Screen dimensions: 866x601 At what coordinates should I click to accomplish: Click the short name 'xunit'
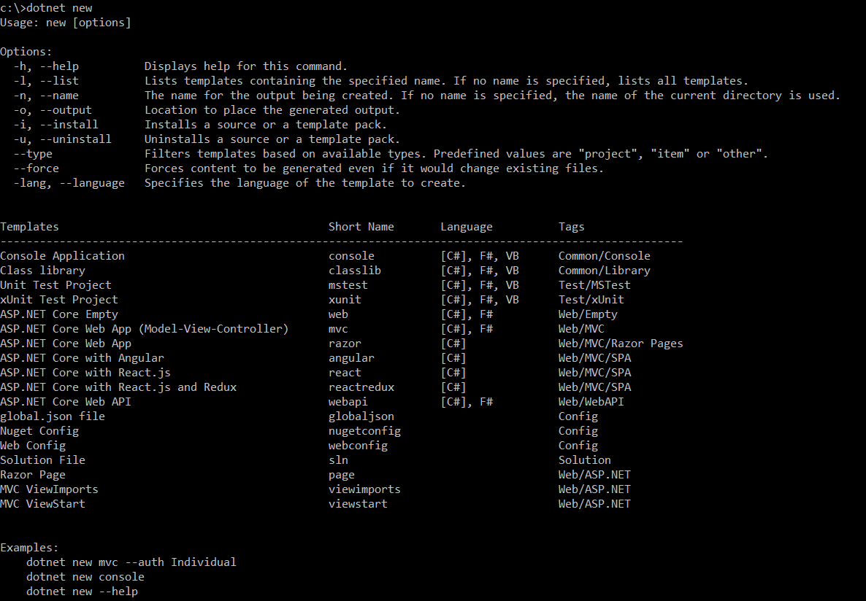(x=345, y=300)
